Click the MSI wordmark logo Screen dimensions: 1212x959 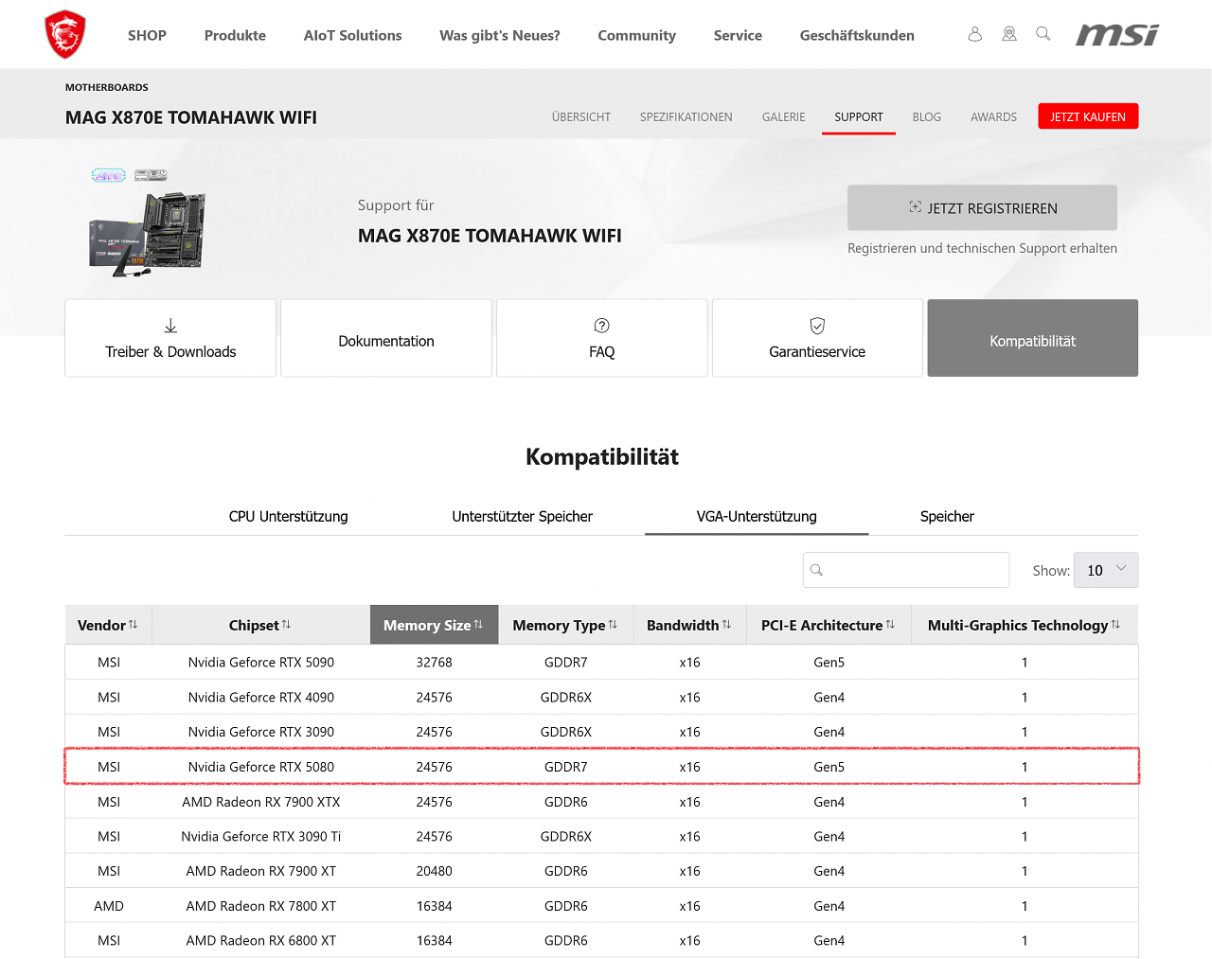[1117, 35]
